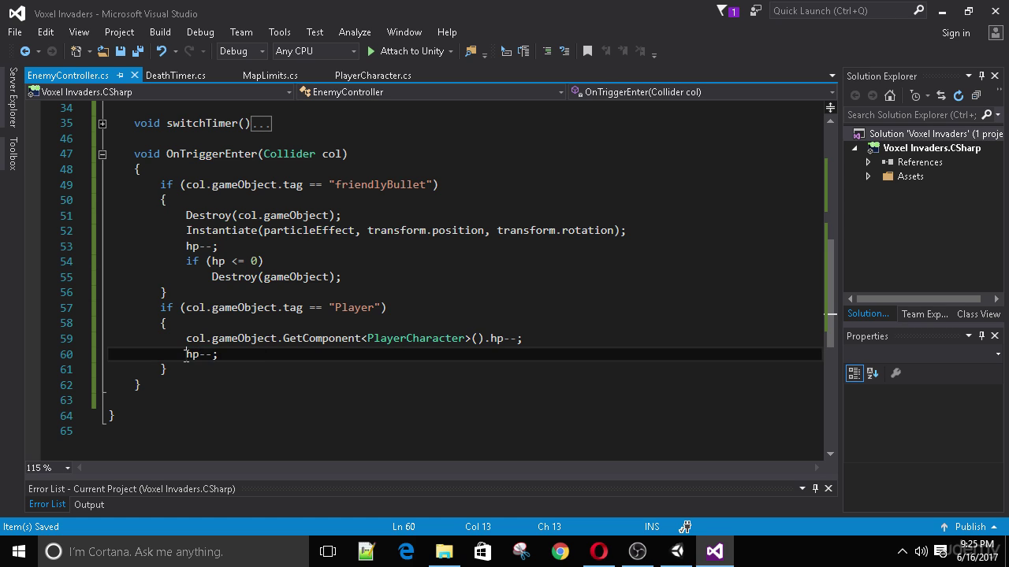Switch to the Output tab
1009x567 pixels.
tap(89, 505)
